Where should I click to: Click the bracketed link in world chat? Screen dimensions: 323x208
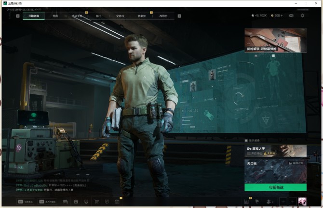click(x=80, y=185)
